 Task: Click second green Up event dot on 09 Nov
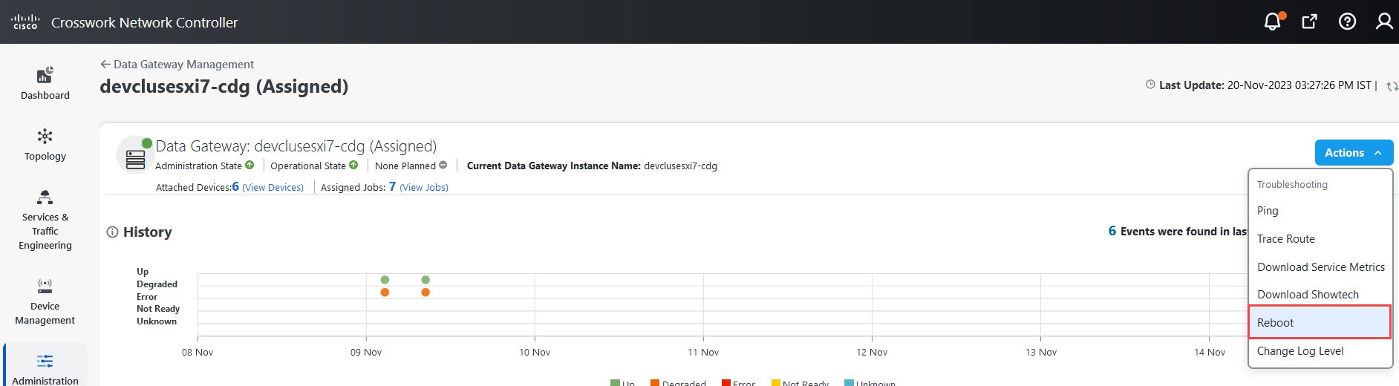coord(425,280)
